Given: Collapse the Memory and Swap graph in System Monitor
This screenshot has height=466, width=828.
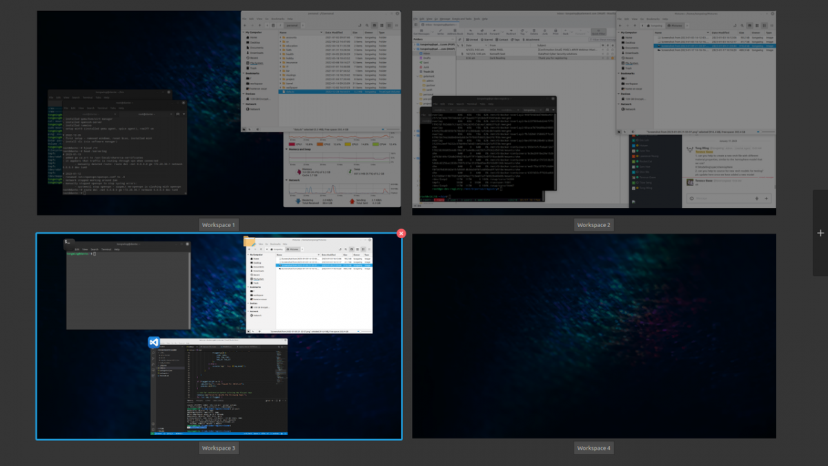Looking at the screenshot, I should coord(286,149).
